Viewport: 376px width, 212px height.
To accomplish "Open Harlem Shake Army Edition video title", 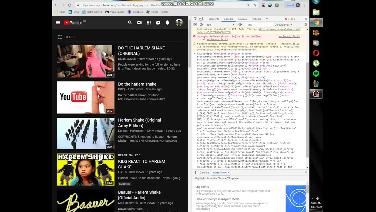I will pos(140,123).
